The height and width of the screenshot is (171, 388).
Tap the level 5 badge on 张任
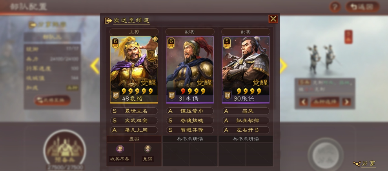227,43
